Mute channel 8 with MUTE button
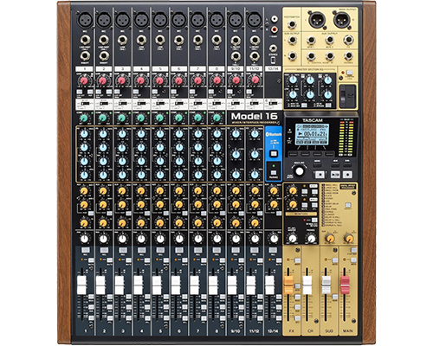This screenshot has height=346, width=433. 223,261
